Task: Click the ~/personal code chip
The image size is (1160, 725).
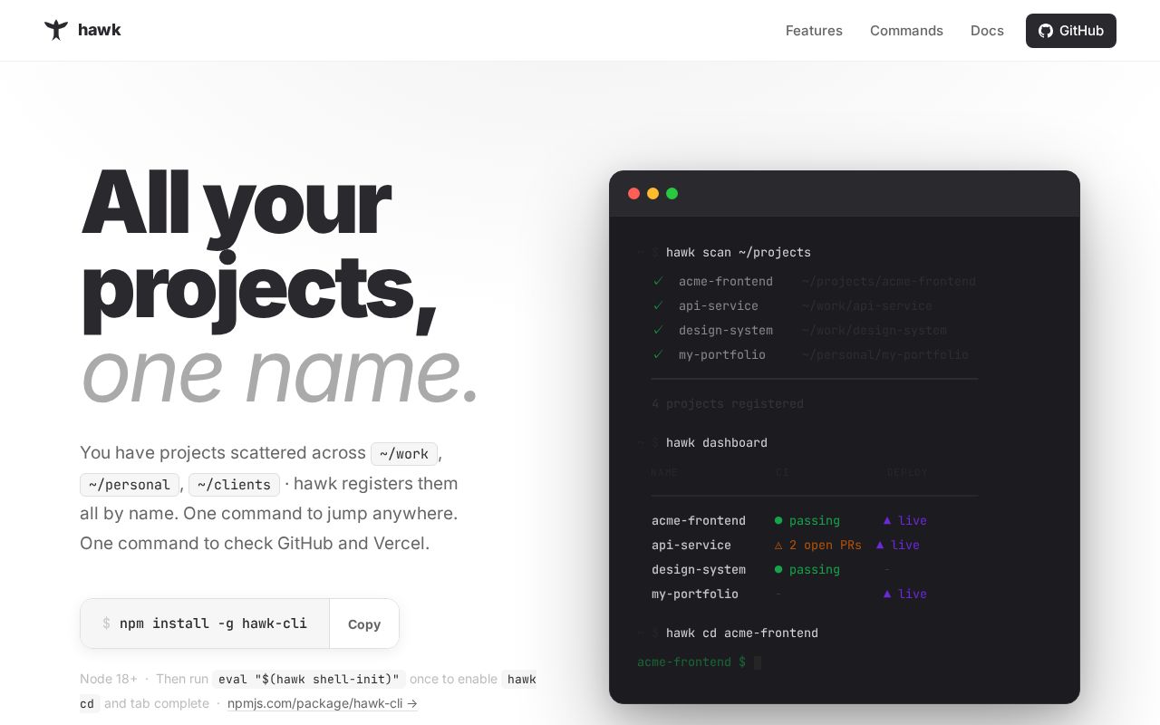Action: pyautogui.click(x=130, y=484)
